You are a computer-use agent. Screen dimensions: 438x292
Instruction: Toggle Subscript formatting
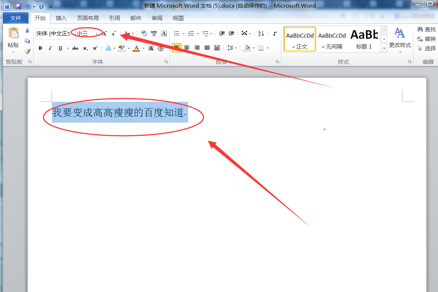(x=85, y=48)
